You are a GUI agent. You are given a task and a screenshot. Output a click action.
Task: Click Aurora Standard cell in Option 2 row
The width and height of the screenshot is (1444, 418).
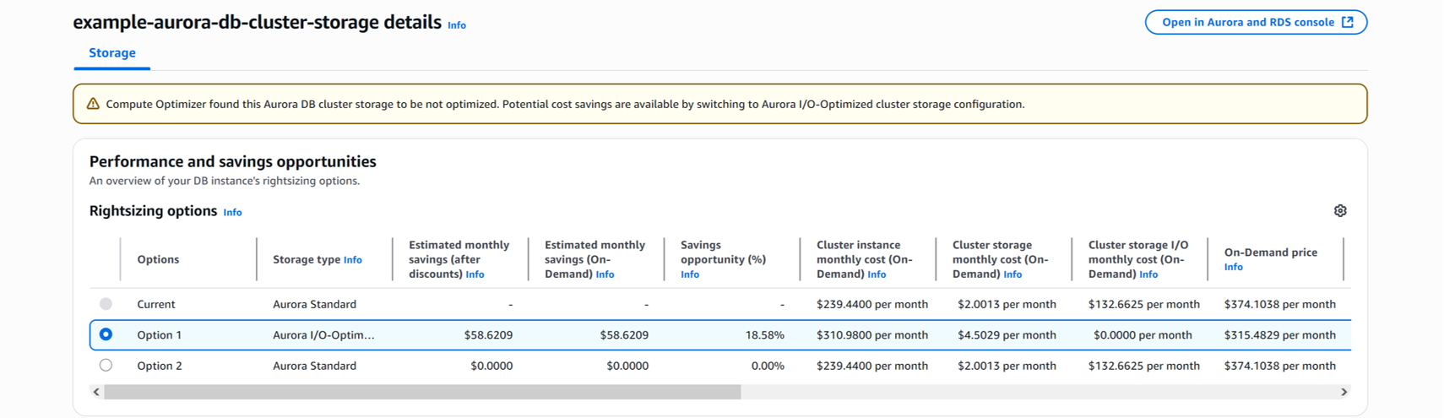pyautogui.click(x=314, y=366)
